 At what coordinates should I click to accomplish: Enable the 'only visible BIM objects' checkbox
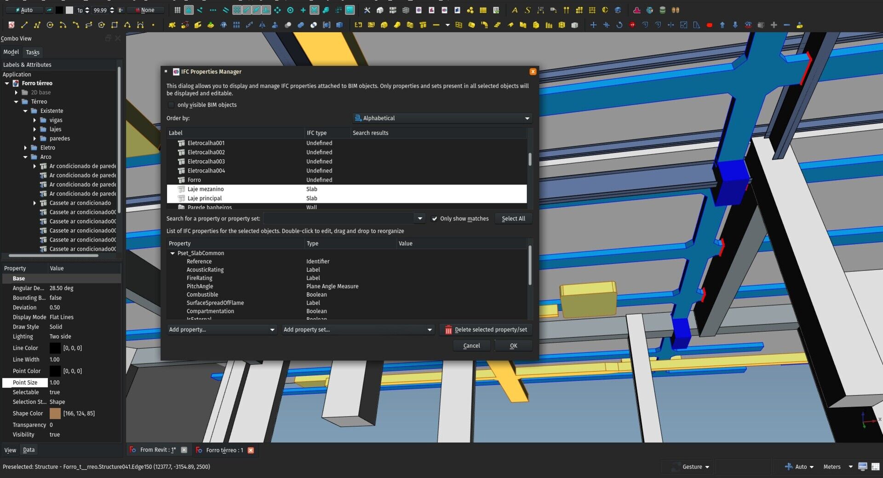click(171, 105)
